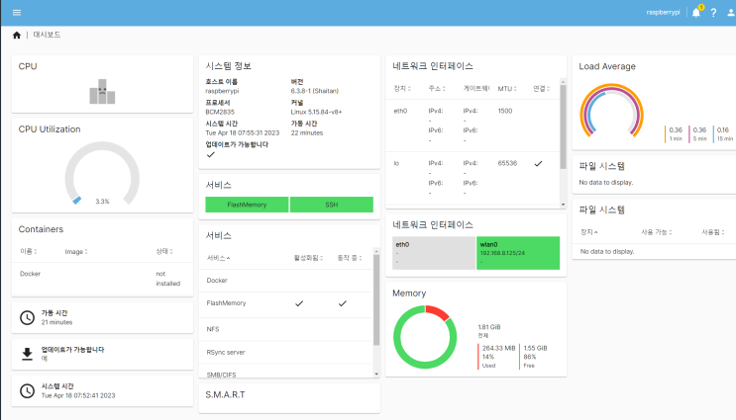The width and height of the screenshot is (736, 420).
Task: Click the 264.33 MiB used memory value
Action: tap(498, 348)
